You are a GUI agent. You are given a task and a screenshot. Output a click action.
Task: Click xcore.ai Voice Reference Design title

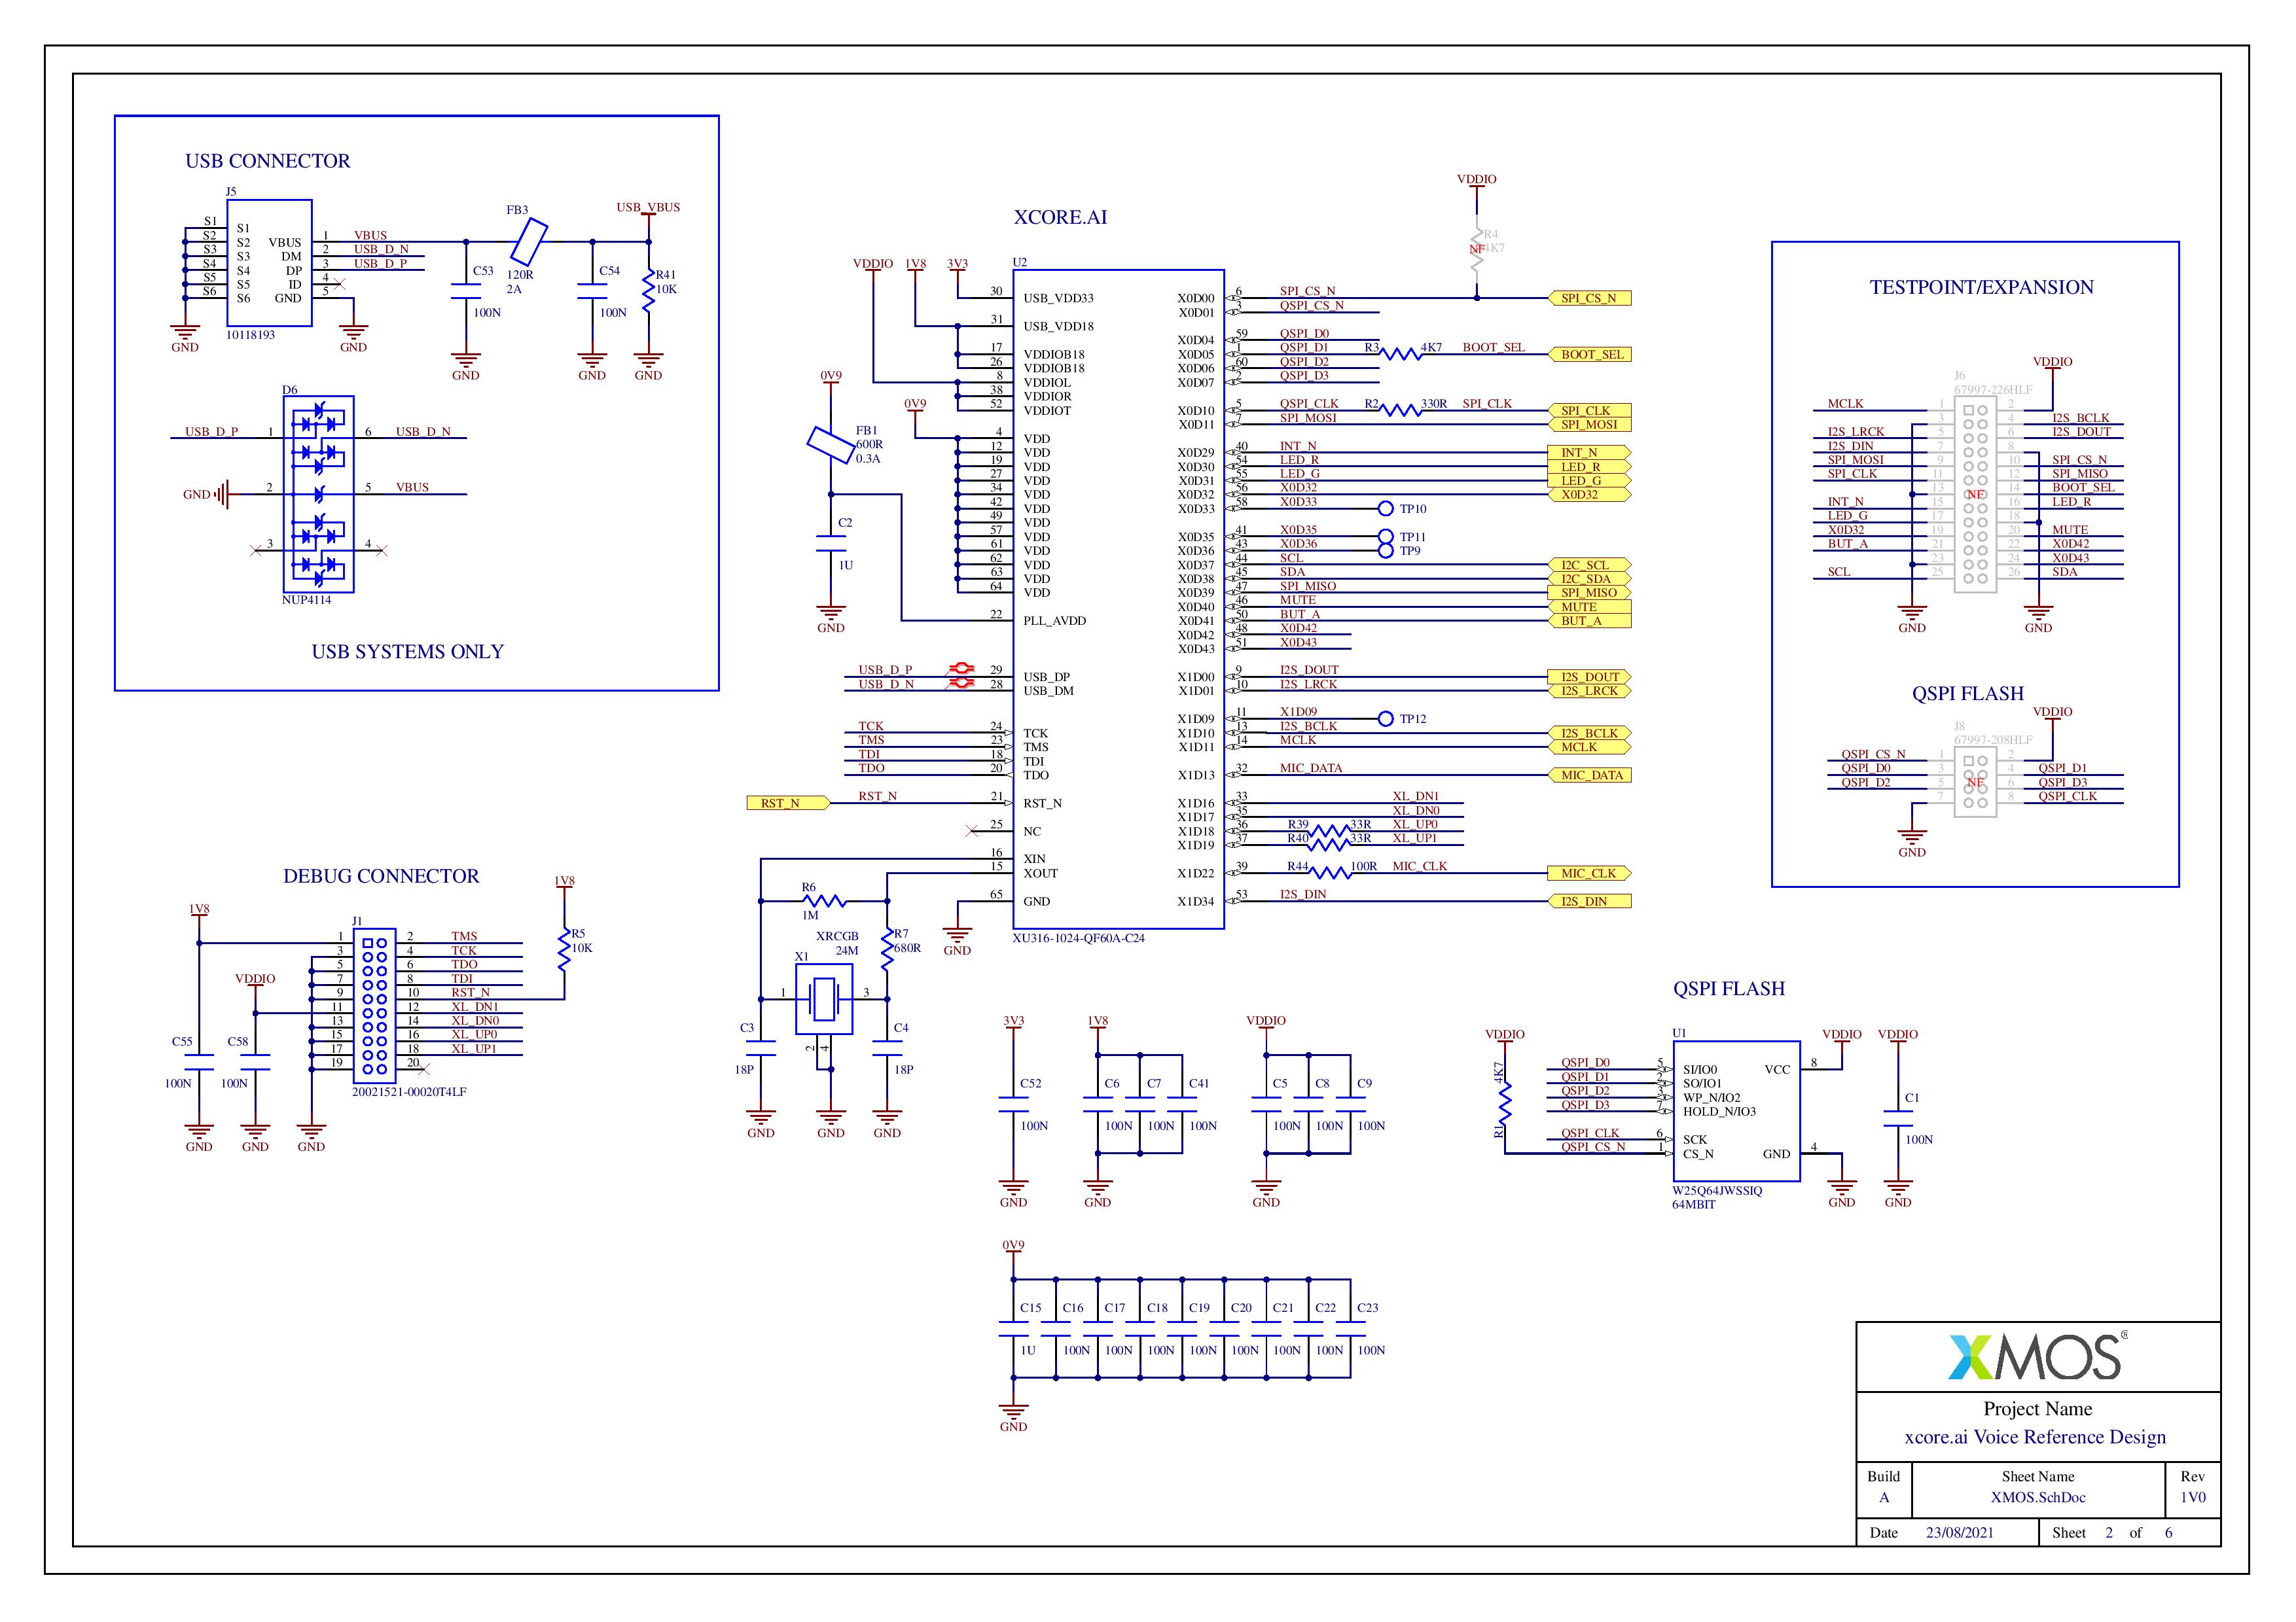tap(2035, 1437)
